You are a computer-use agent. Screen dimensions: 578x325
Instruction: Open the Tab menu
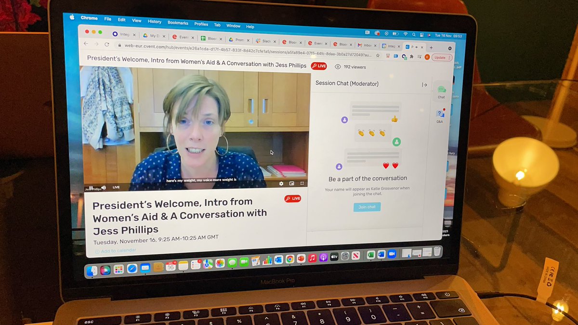[x=217, y=25]
